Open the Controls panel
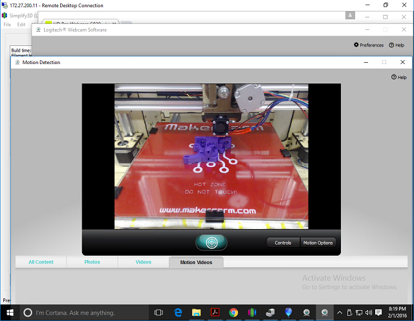The width and height of the screenshot is (414, 321). 283,243
